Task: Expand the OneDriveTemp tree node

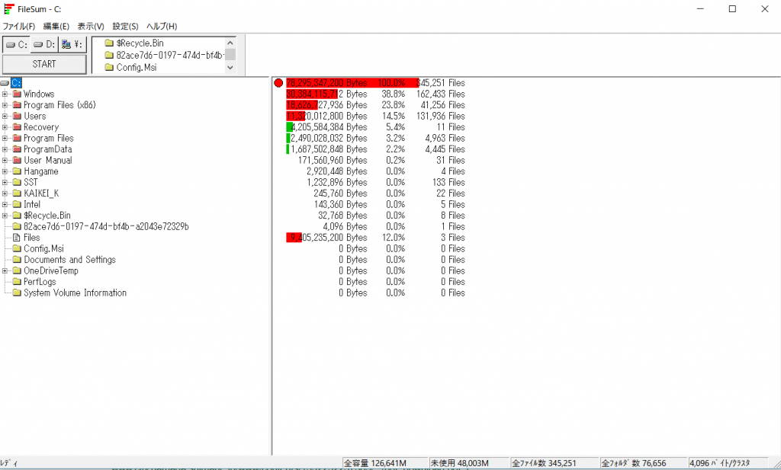Action: (x=5, y=271)
